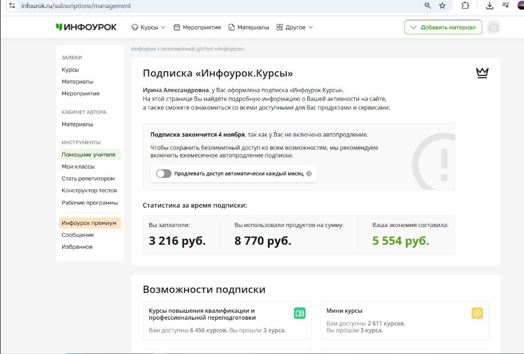Open Мероприятия in the top navigation
This screenshot has width=524, height=354.
tap(197, 27)
